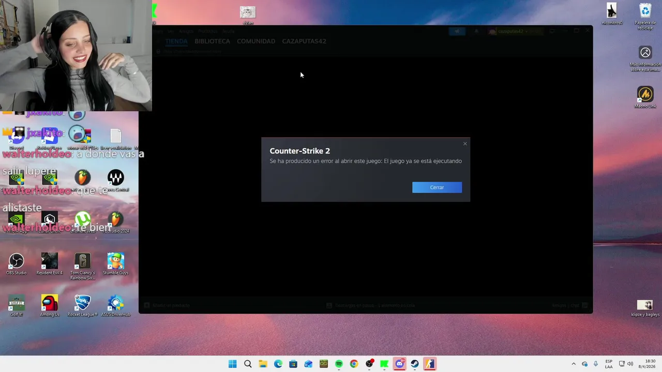This screenshot has width=662, height=372.
Task: Switch to the TIENDA tab in Steam
Action: [x=176, y=41]
